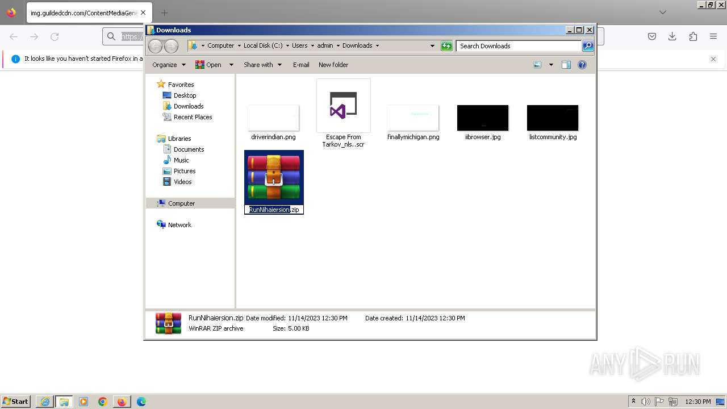Open the Share with menu
Viewport: 727px width, 409px height.
click(x=262, y=65)
